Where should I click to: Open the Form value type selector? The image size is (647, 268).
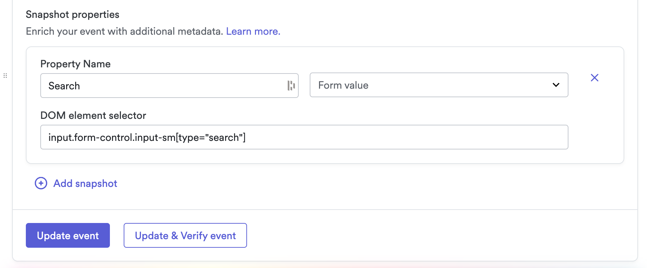click(439, 85)
